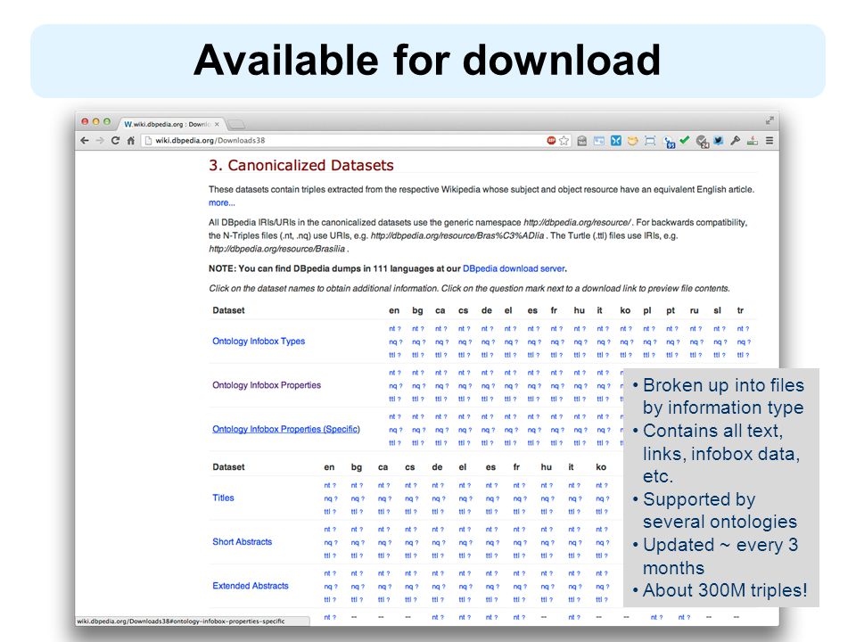Open the Ontology Infobox Types dataset link
This screenshot has width=856, height=642.
pyautogui.click(x=259, y=342)
